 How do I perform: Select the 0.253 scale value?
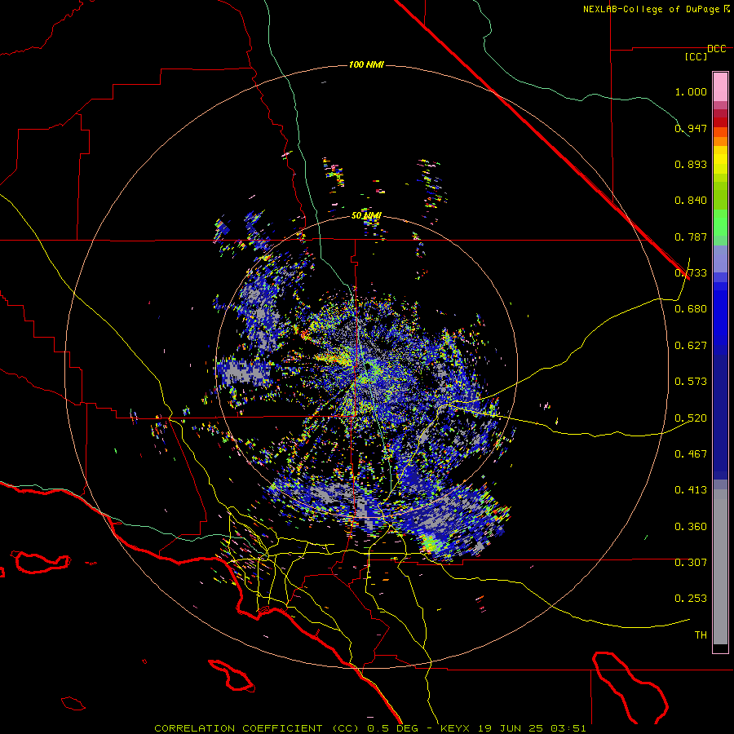point(691,599)
